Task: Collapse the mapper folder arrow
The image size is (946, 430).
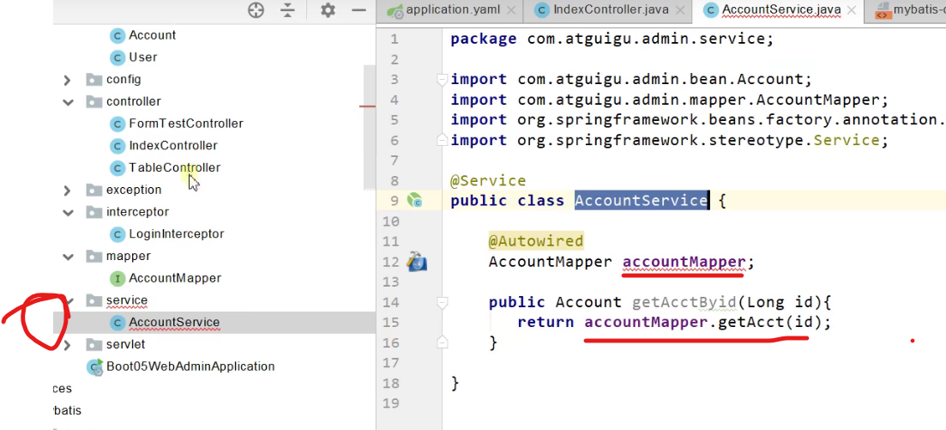Action: tap(68, 256)
